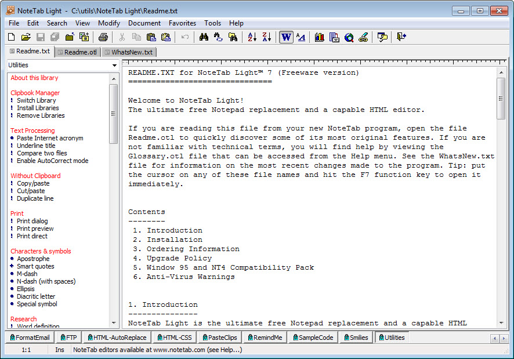This screenshot has height=359, width=514.
Task: View the document in browser via the globe icon
Action: click(349, 37)
